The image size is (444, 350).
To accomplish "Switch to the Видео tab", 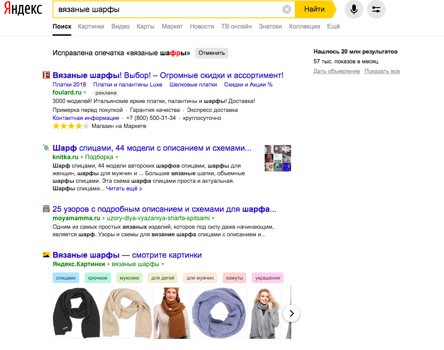I will click(x=120, y=26).
